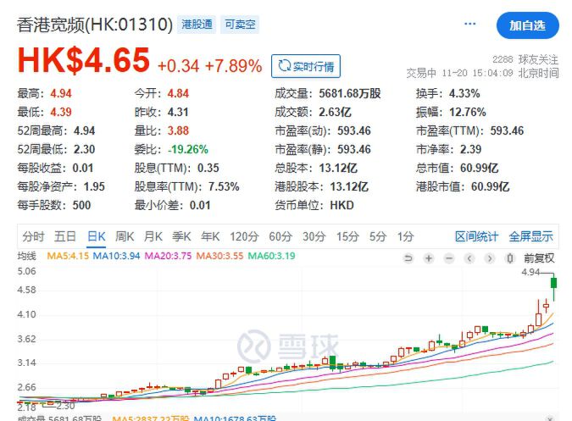Click the reset chart view icon
This screenshot has height=421, width=572.
[x=408, y=258]
